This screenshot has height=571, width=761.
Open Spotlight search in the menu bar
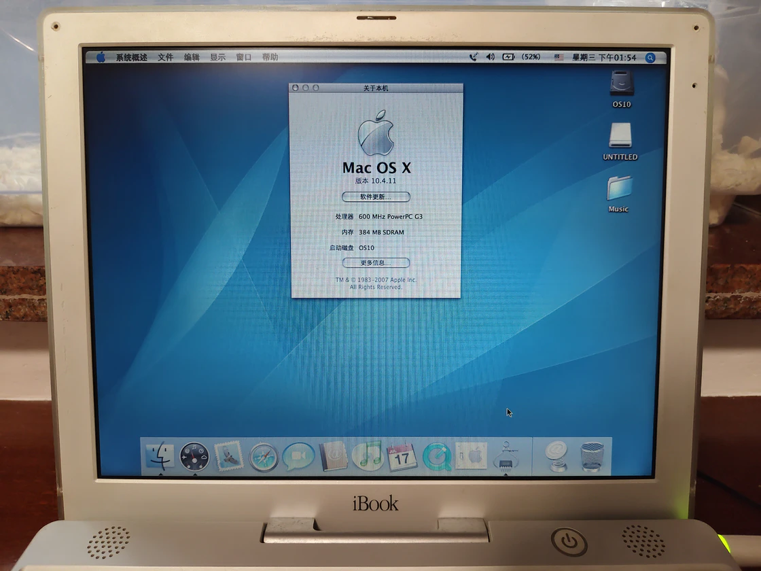pyautogui.click(x=650, y=58)
